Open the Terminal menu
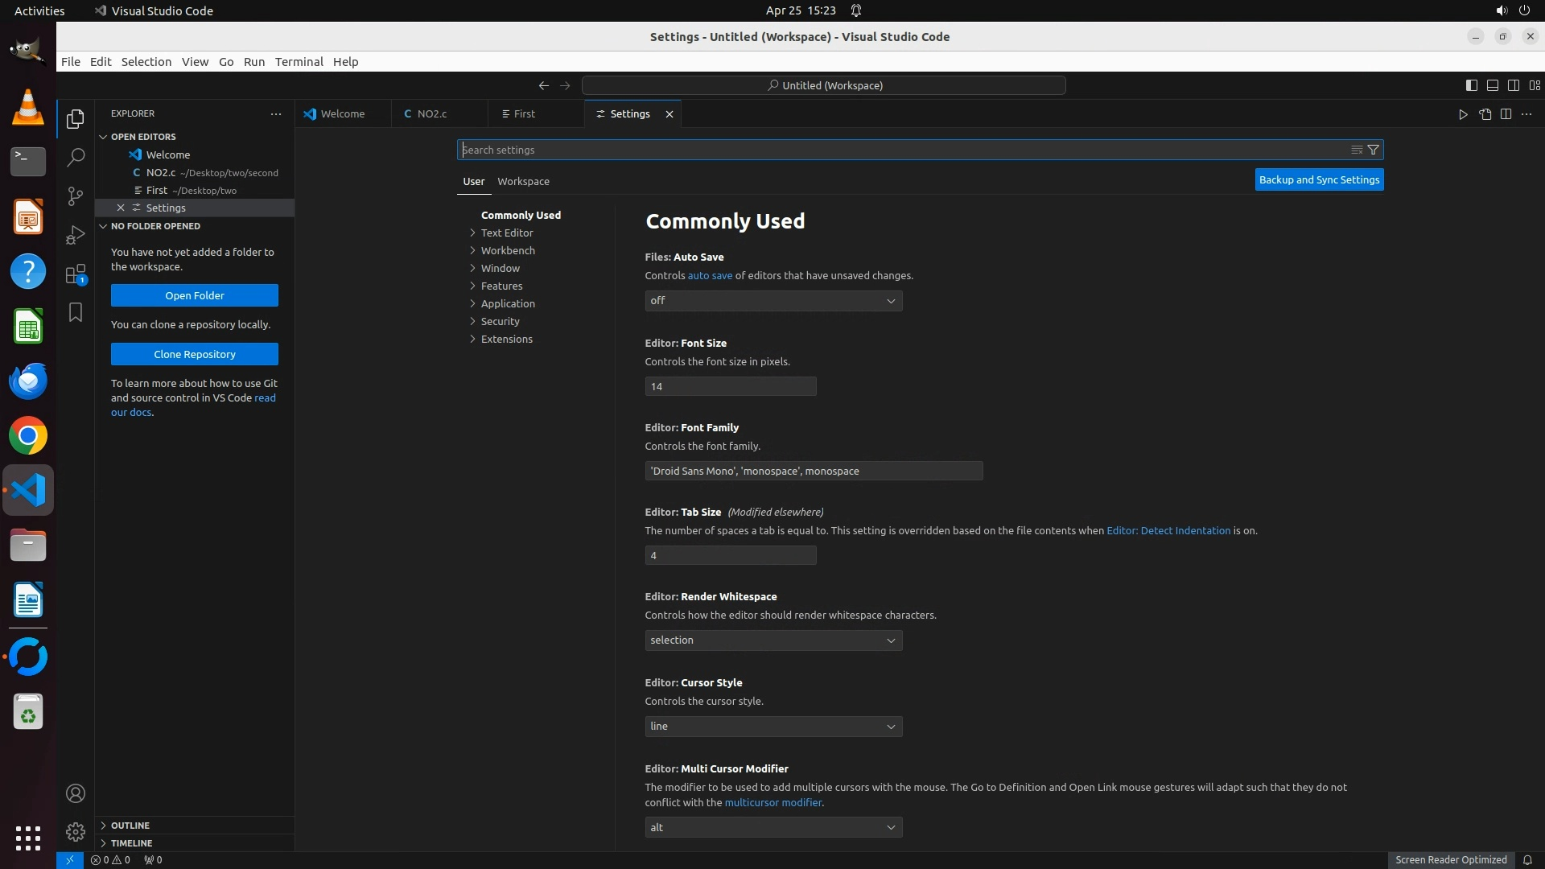The width and height of the screenshot is (1545, 869). click(x=299, y=62)
